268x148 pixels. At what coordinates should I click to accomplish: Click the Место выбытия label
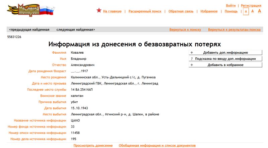[x=54, y=114]
